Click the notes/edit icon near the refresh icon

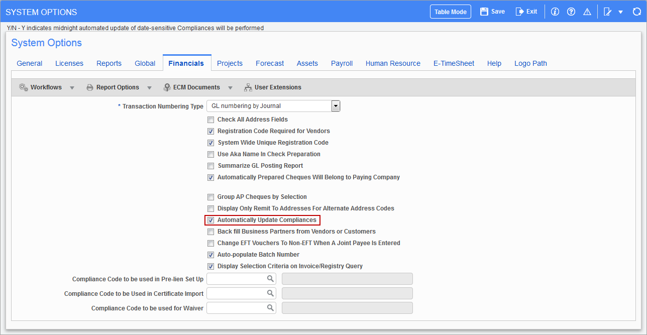click(x=606, y=11)
